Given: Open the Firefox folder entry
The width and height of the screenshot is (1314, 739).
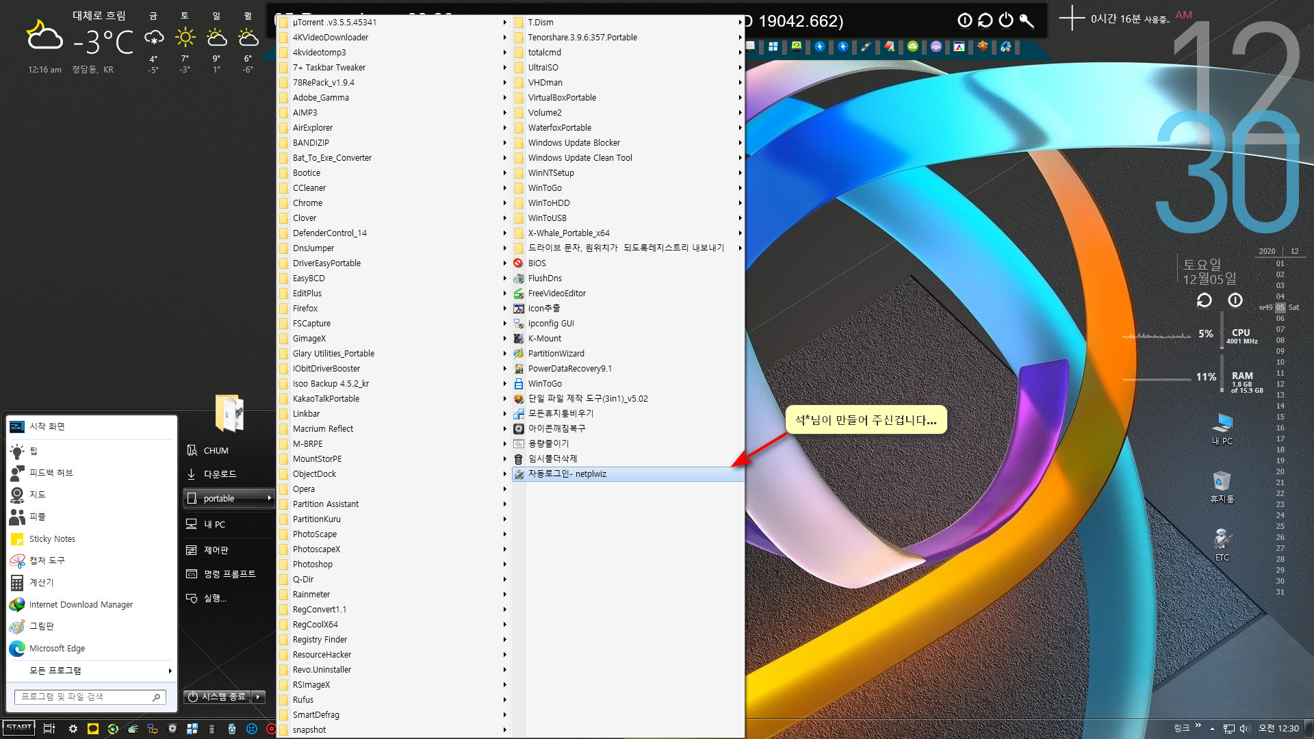Looking at the screenshot, I should [x=393, y=309].
